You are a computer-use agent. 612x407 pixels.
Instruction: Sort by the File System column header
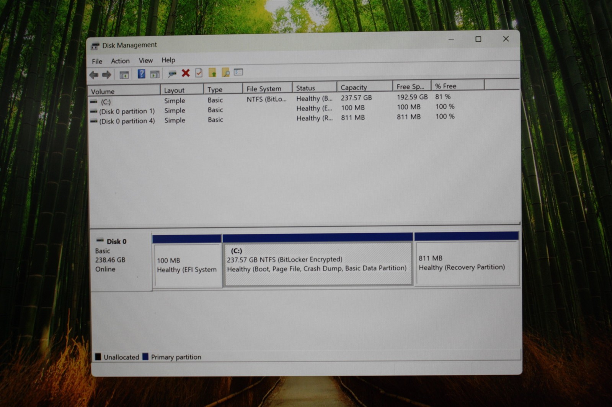pos(267,88)
